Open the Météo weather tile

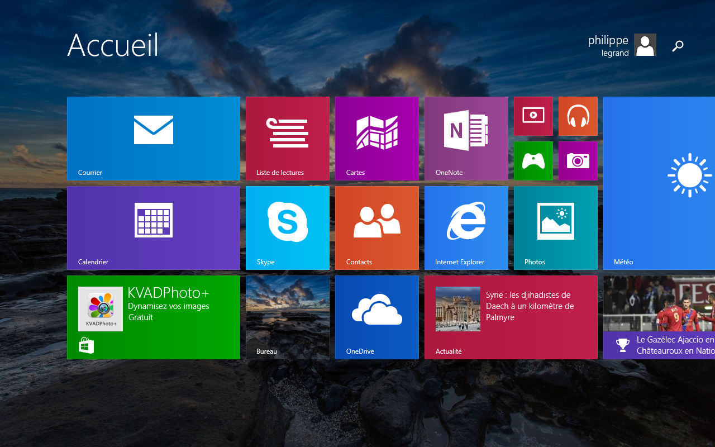pyautogui.click(x=659, y=183)
